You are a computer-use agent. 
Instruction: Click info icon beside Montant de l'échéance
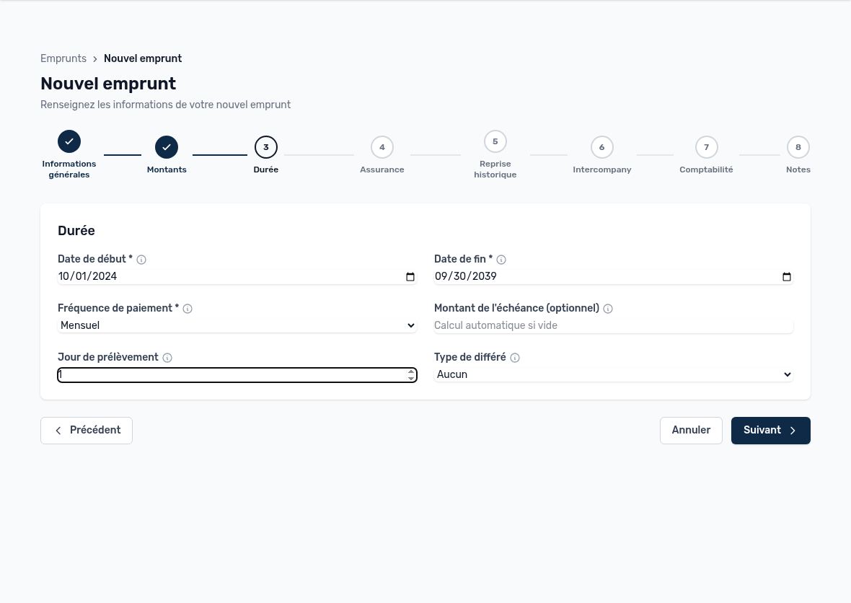click(608, 309)
